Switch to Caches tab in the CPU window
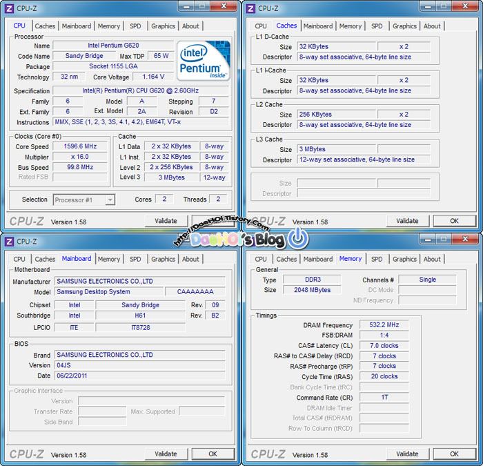This screenshot has height=466, width=483. [45, 26]
